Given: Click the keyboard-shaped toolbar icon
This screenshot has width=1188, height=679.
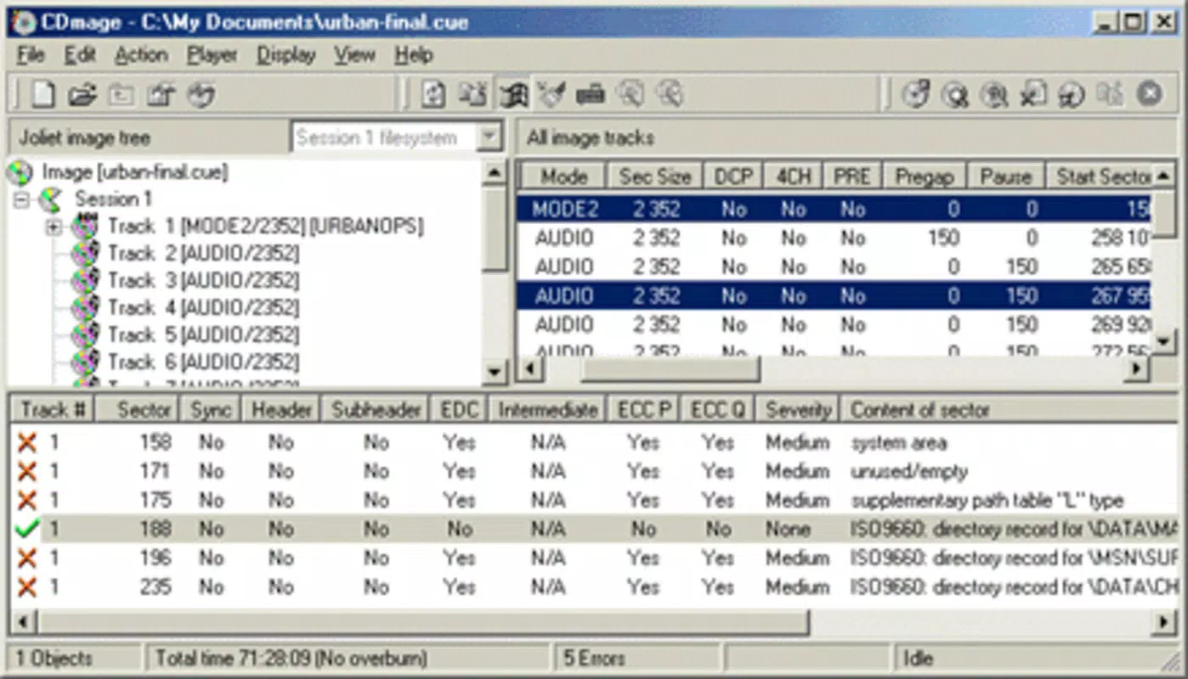Looking at the screenshot, I should 590,94.
